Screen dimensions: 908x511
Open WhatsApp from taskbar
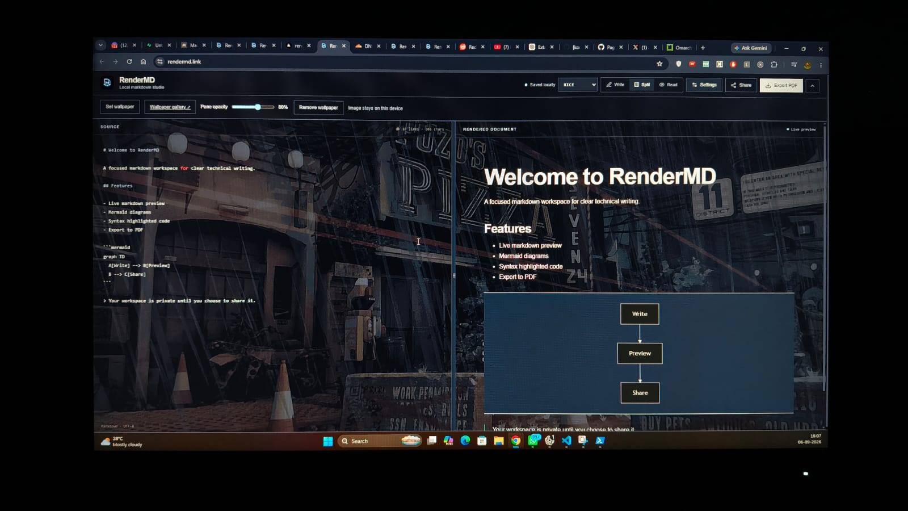tap(533, 441)
